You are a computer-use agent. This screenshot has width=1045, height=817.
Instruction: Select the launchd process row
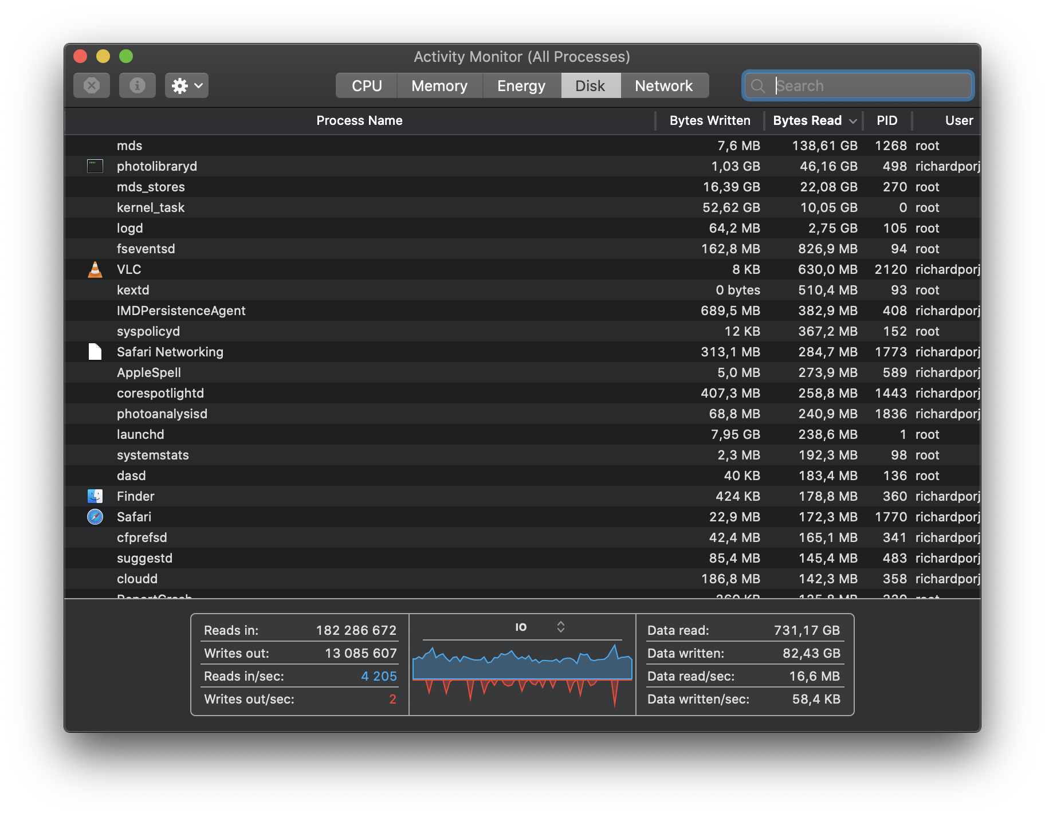(522, 434)
